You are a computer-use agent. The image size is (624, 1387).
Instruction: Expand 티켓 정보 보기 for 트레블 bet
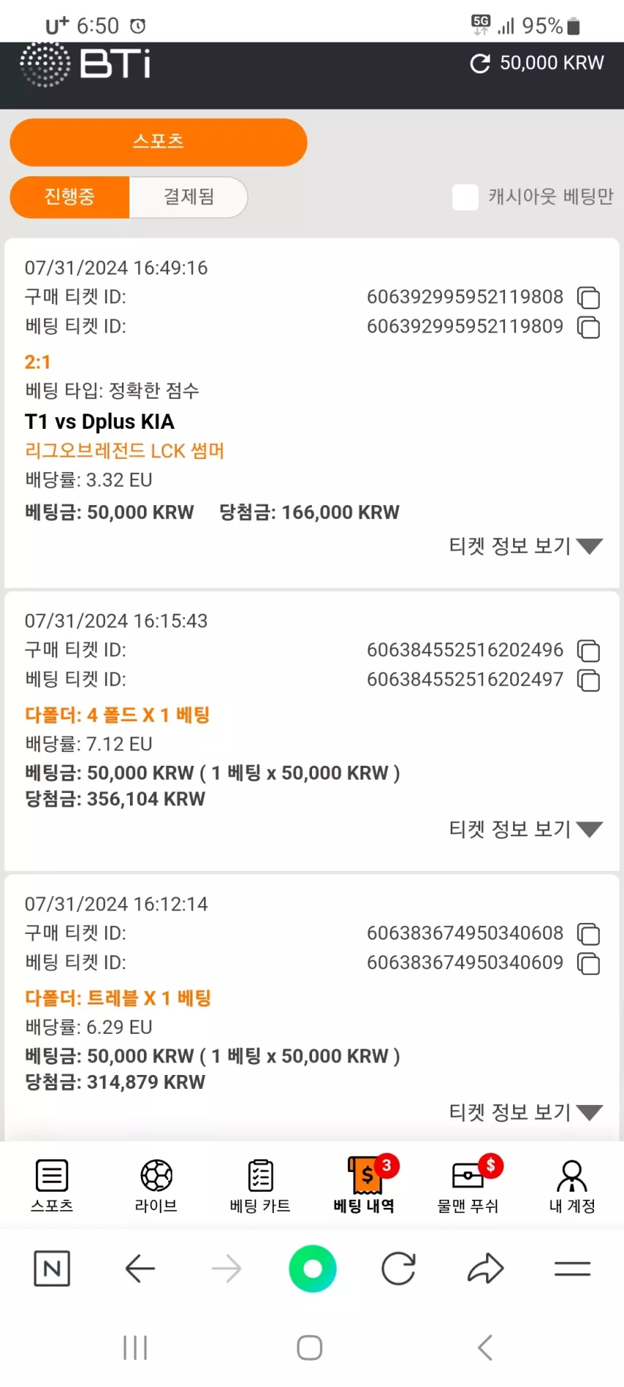pyautogui.click(x=526, y=1112)
